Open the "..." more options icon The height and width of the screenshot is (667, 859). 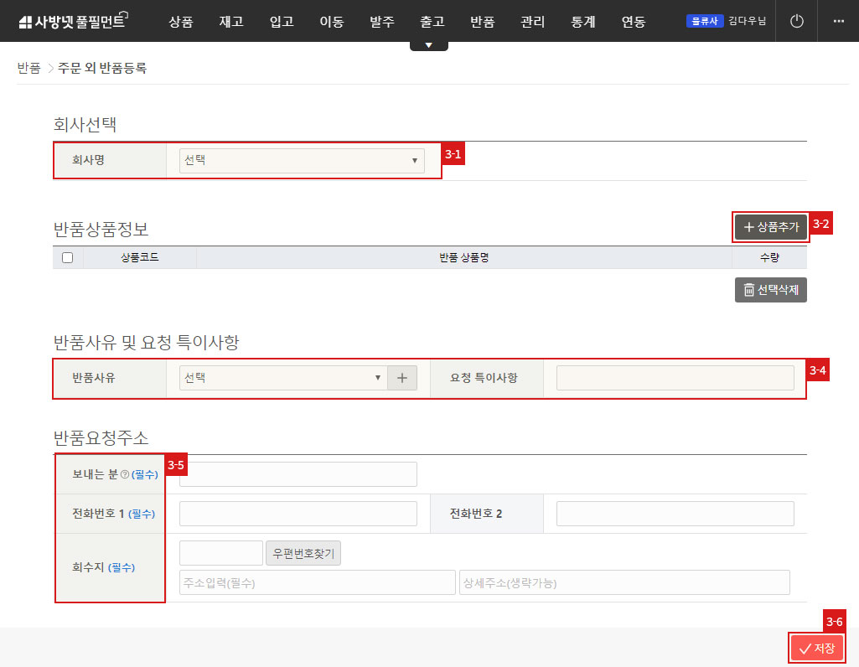tap(841, 21)
